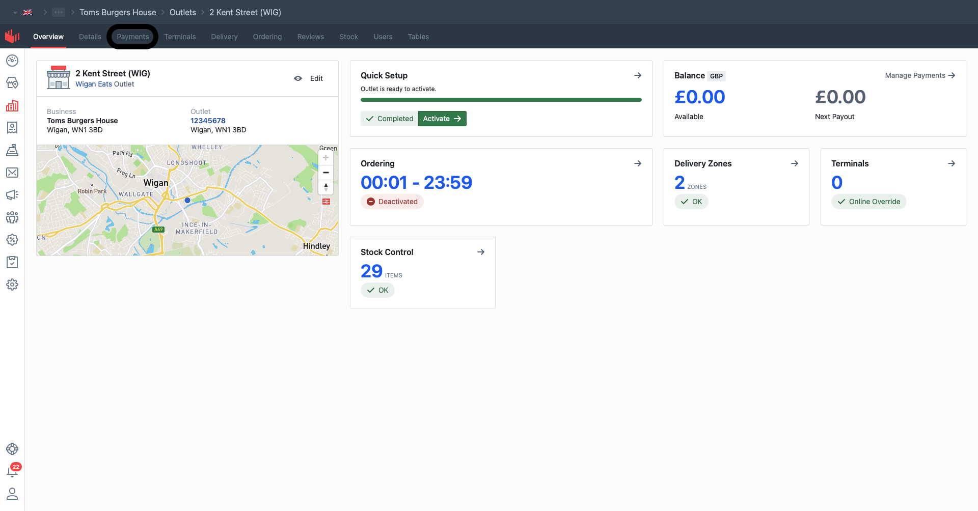Open the percent discount badge icon in sidebar

pos(12,240)
